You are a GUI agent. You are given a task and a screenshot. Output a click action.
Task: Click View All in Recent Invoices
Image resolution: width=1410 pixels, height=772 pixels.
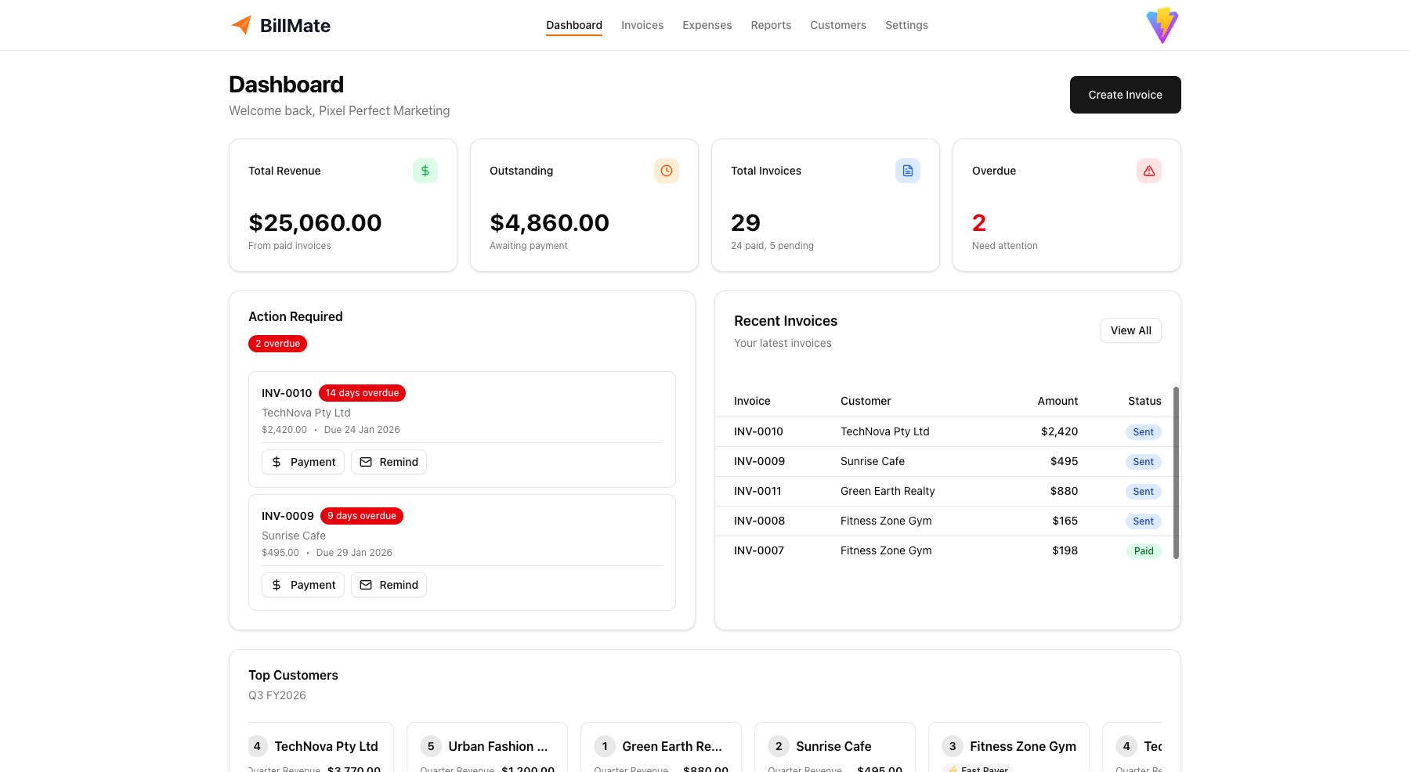pyautogui.click(x=1130, y=330)
